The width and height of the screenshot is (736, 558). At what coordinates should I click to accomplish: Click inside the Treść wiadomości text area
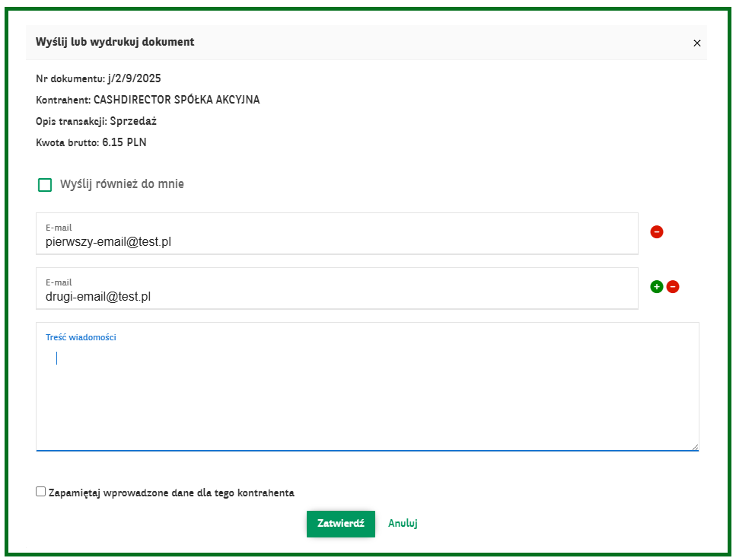(x=368, y=387)
